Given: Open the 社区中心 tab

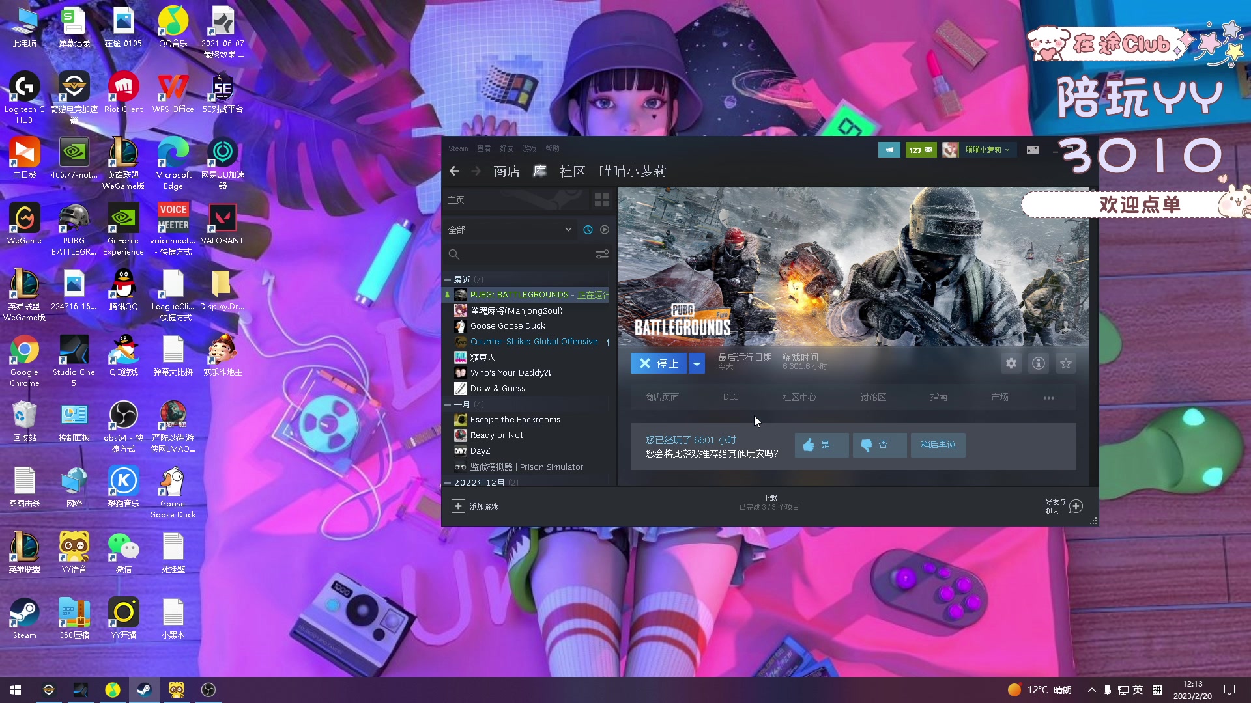Looking at the screenshot, I should pos(799,397).
